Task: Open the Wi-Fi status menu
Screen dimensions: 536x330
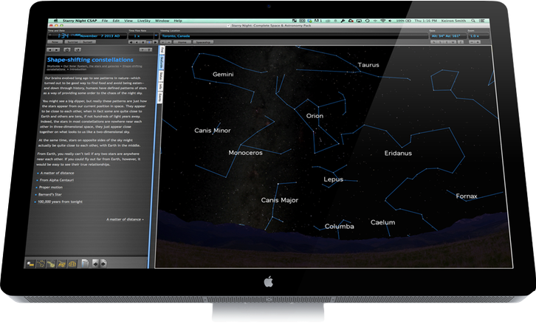Action: click(383, 21)
